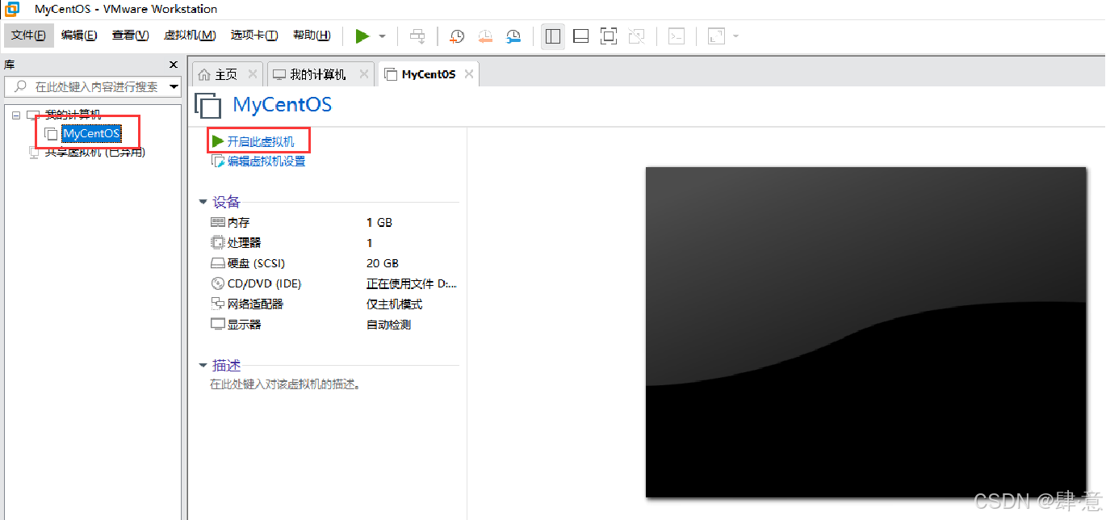Click the 自动检测 display value

click(x=389, y=325)
